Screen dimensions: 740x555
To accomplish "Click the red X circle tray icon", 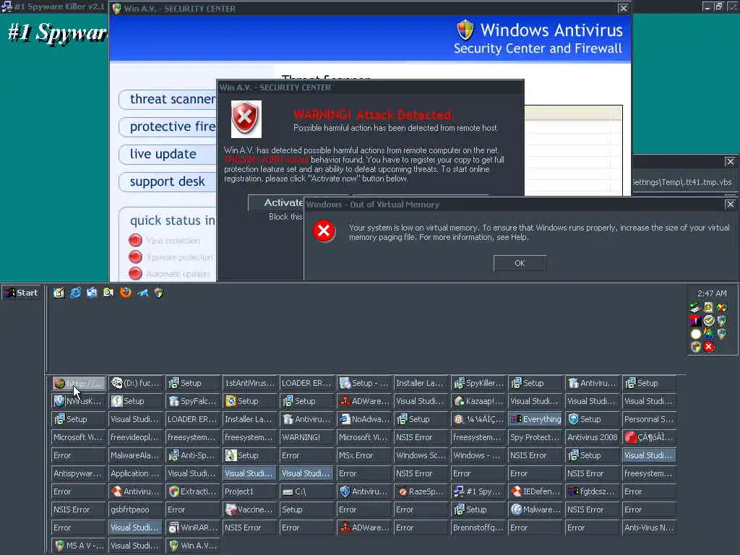I will tap(708, 347).
